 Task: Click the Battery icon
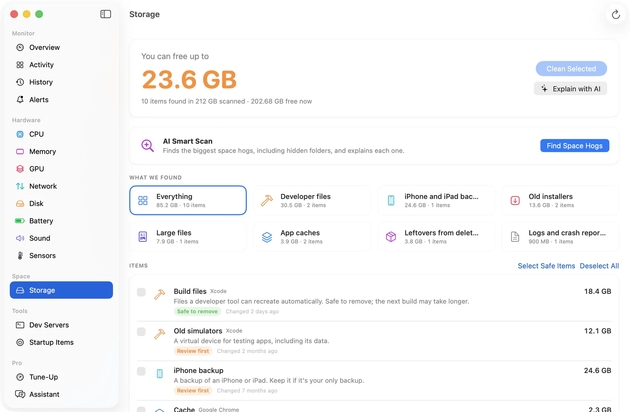20,221
